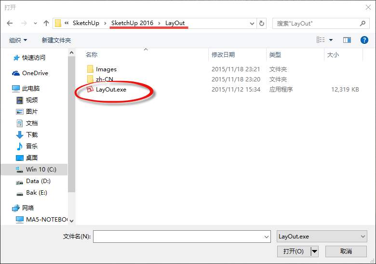Expand 打开 button options arrow
Screen dimensions: 376x264
pos(314,251)
